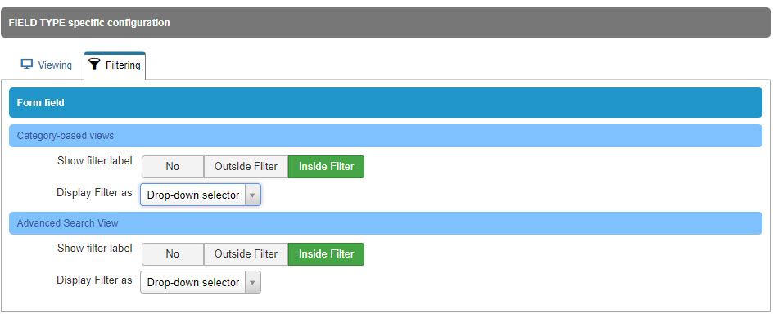773x314 pixels.
Task: Select Inside Filter in Category-based views
Action: 327,167
